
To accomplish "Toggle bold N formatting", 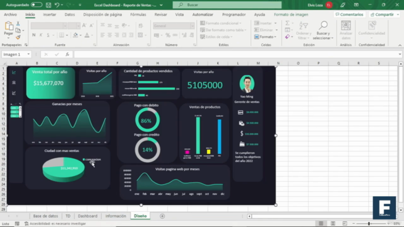I will tap(33, 35).
